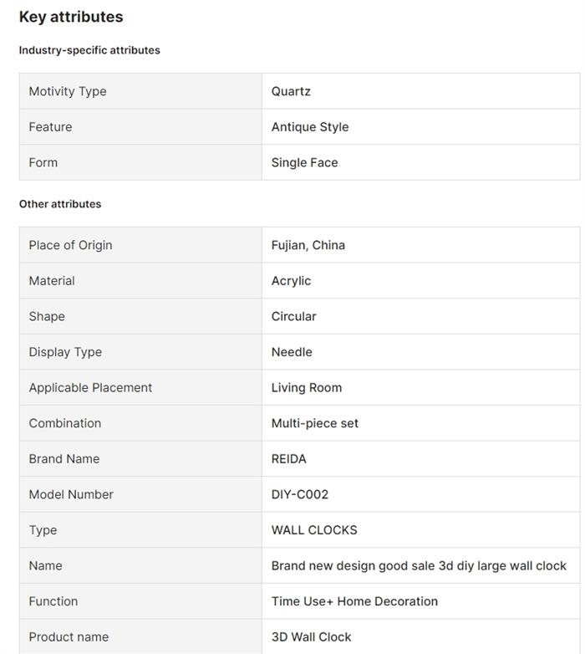
Task: Click the REIDA brand name value
Action: tap(289, 459)
